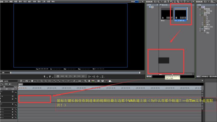Screen dimensions: 217x122
Task: Click the cut (scissors) icon in the bin toolbar
Action: point(174,2)
